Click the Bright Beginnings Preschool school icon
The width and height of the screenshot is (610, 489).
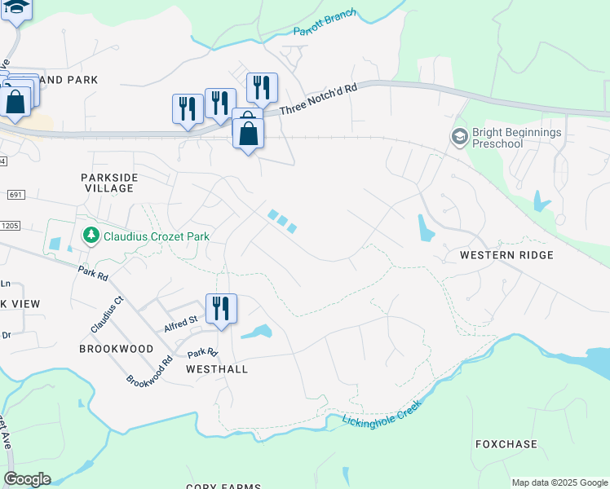pos(460,137)
